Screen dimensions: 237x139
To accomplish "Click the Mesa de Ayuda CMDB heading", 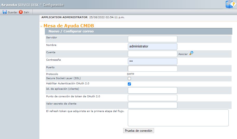I will [x=69, y=26].
